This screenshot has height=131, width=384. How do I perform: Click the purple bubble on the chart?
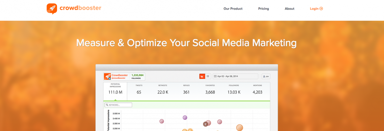[185, 118]
